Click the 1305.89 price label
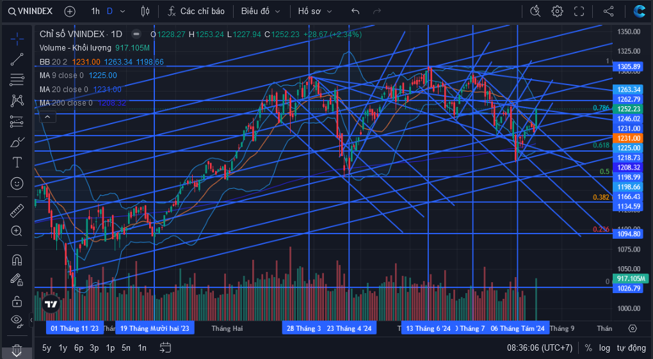Screen dimensions: 653x359 pos(629,67)
